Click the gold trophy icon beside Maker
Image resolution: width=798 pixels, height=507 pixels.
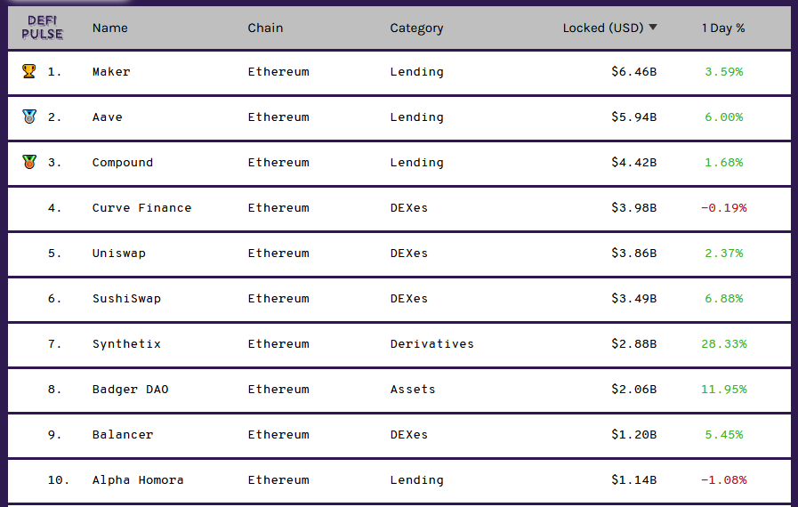click(29, 71)
